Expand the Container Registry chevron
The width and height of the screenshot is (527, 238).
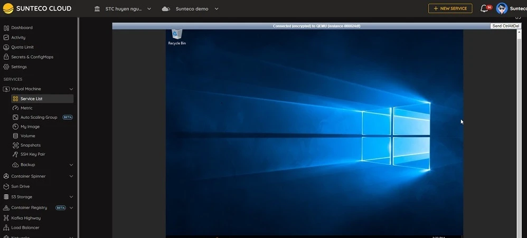[71, 208]
